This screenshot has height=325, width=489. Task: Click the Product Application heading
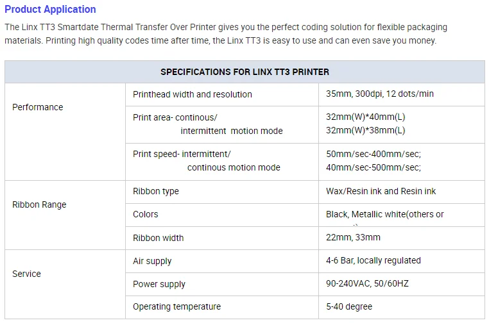[50, 10]
